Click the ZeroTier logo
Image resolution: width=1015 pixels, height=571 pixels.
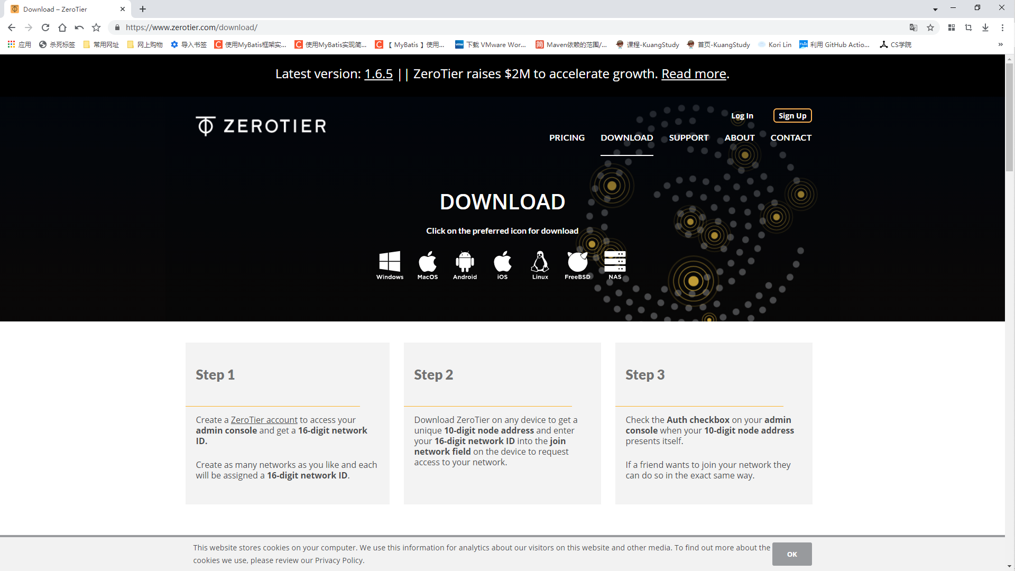click(261, 126)
